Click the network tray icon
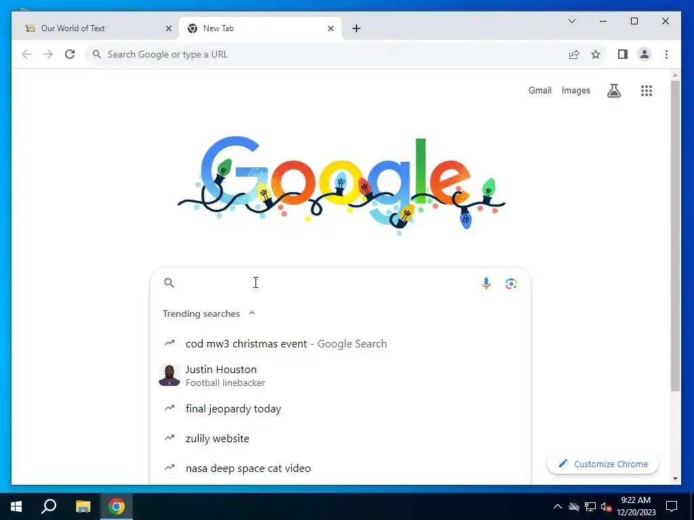This screenshot has width=694, height=520. 590,506
